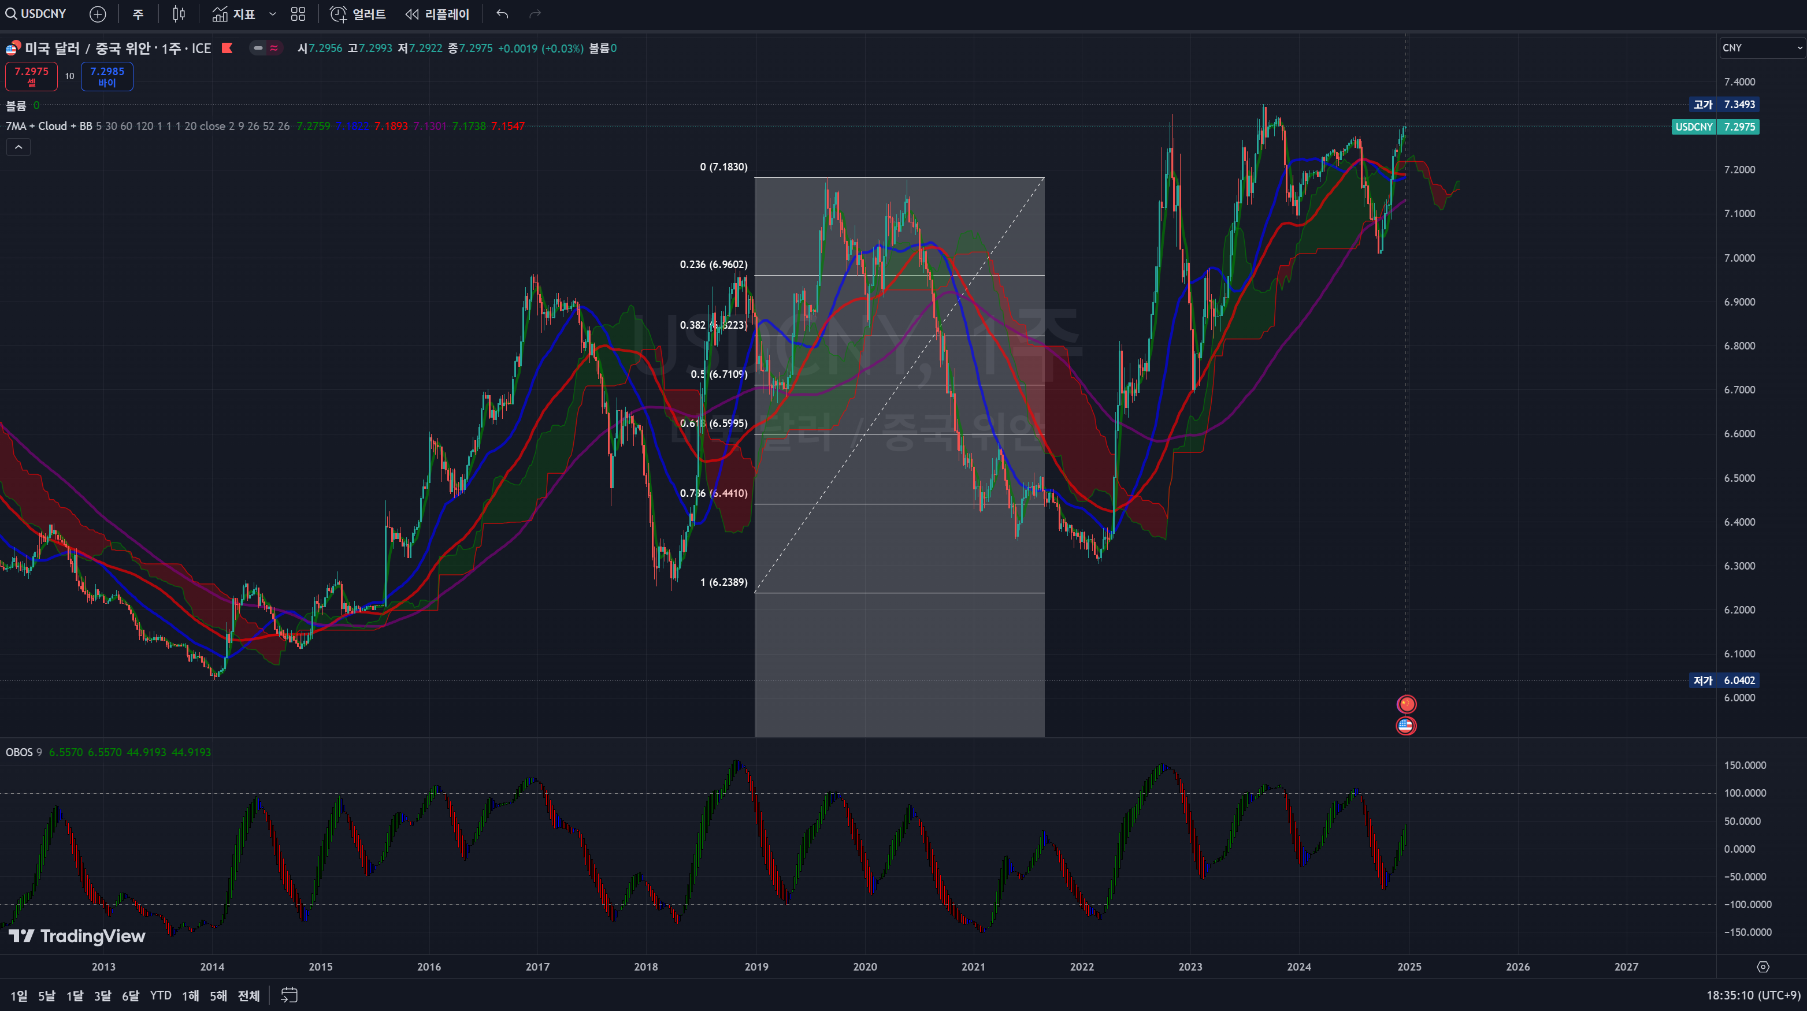Toggle the China economic event marker

tap(1407, 704)
